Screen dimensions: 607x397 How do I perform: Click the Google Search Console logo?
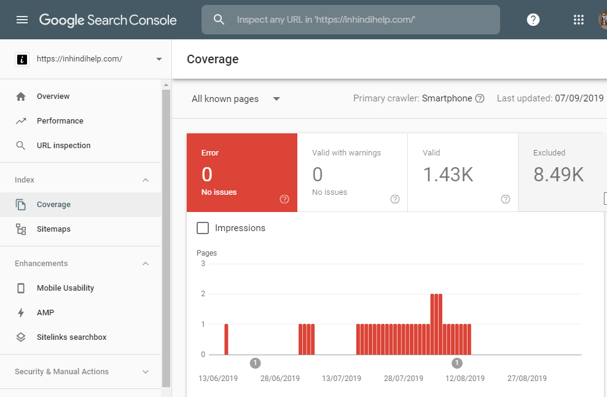[108, 20]
